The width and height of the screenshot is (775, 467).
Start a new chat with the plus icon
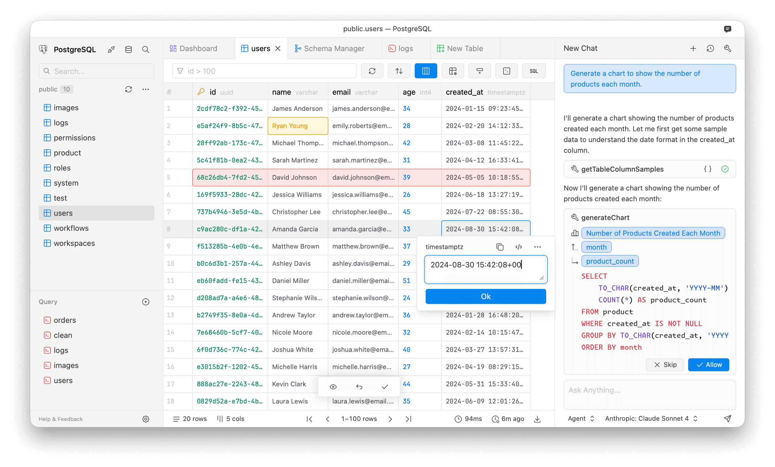693,48
